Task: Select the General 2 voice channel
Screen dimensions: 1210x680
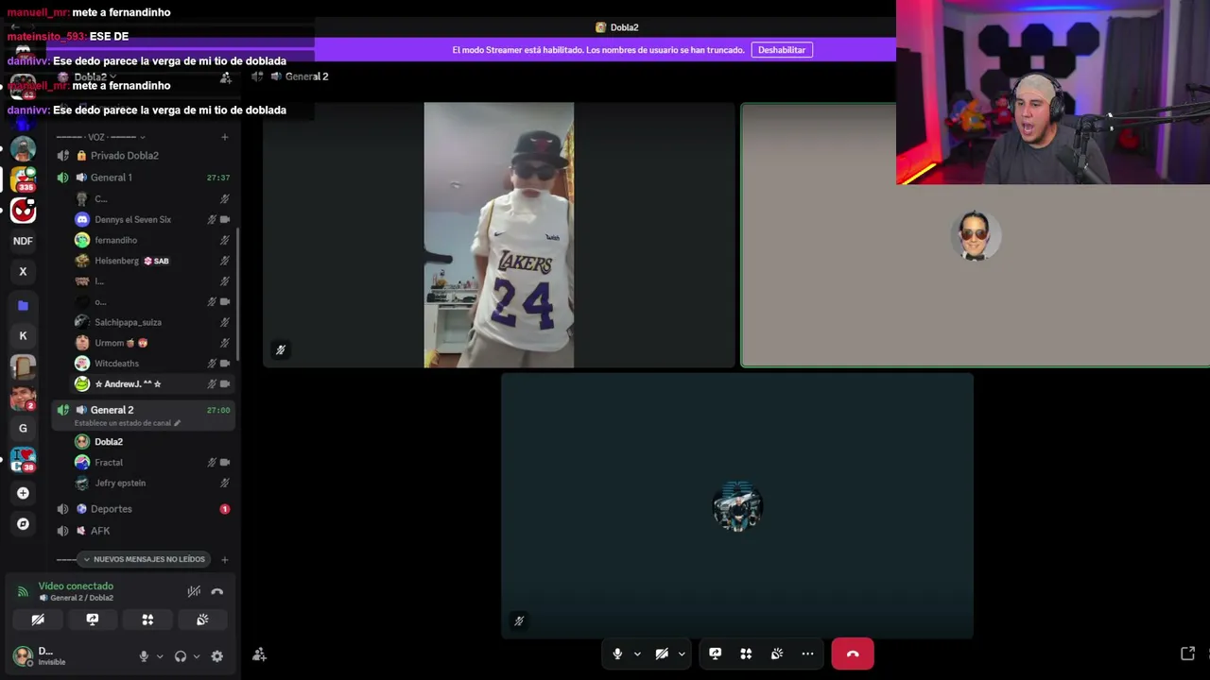Action: (x=144, y=415)
